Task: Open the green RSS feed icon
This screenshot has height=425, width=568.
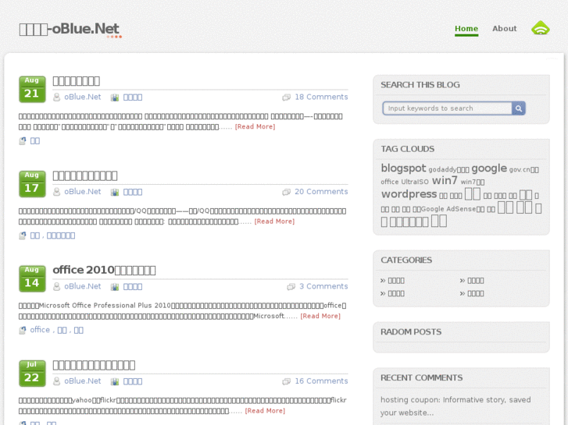Action: 541,28
